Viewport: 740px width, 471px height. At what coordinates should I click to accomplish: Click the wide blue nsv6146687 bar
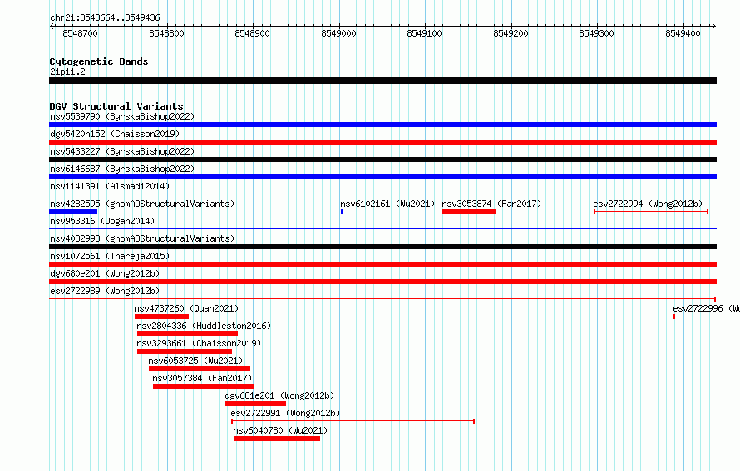point(382,177)
